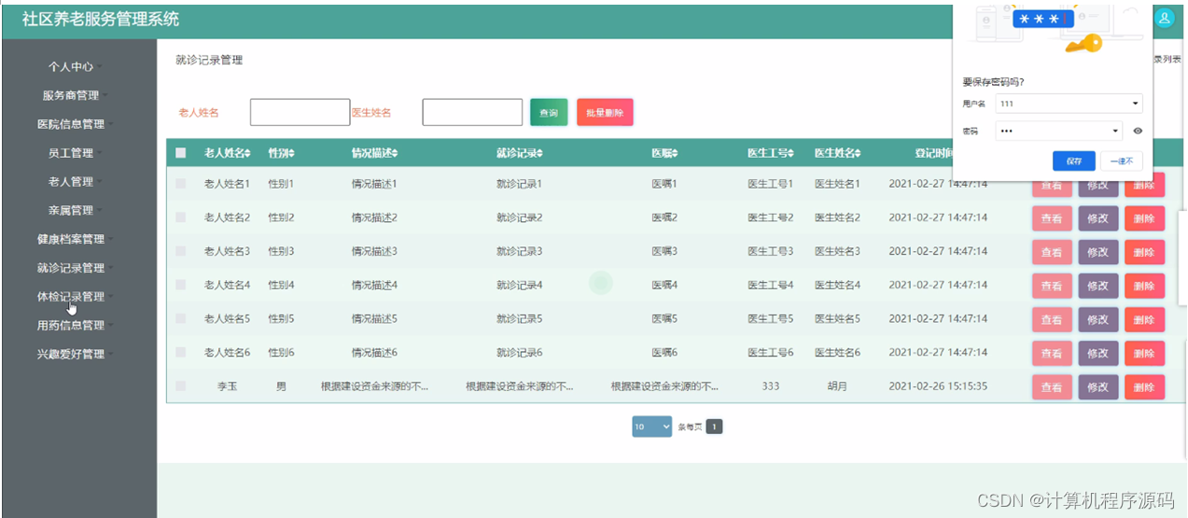Select all rows with header checkbox

(x=181, y=153)
